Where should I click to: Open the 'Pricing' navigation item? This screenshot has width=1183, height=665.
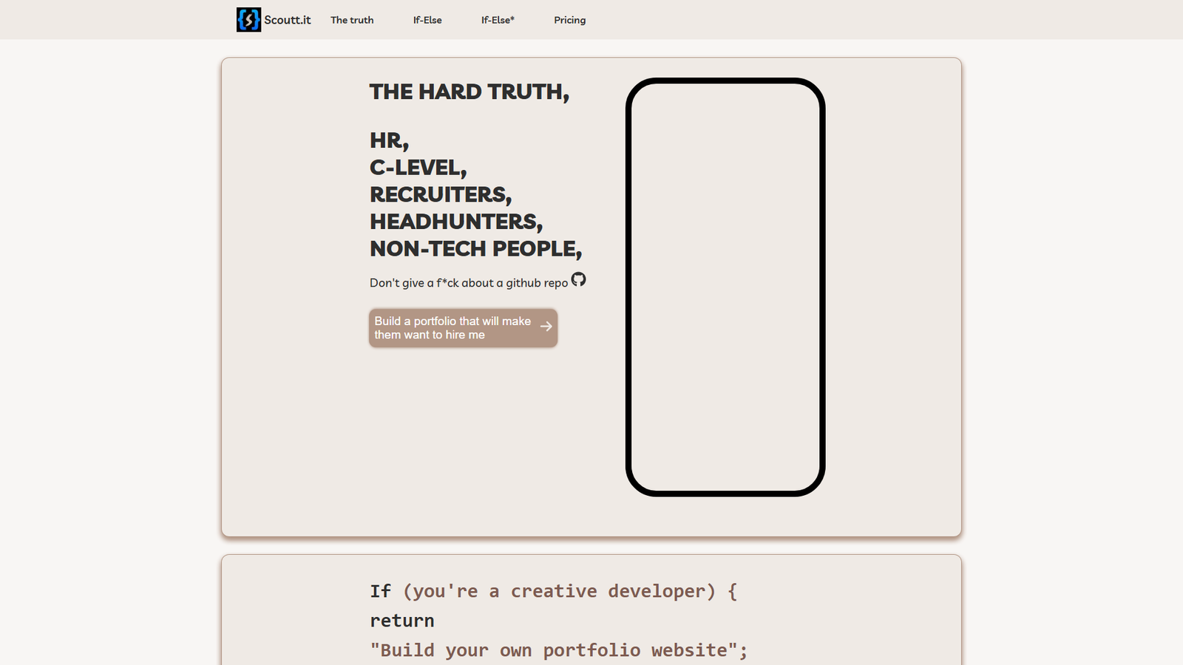[x=569, y=20]
